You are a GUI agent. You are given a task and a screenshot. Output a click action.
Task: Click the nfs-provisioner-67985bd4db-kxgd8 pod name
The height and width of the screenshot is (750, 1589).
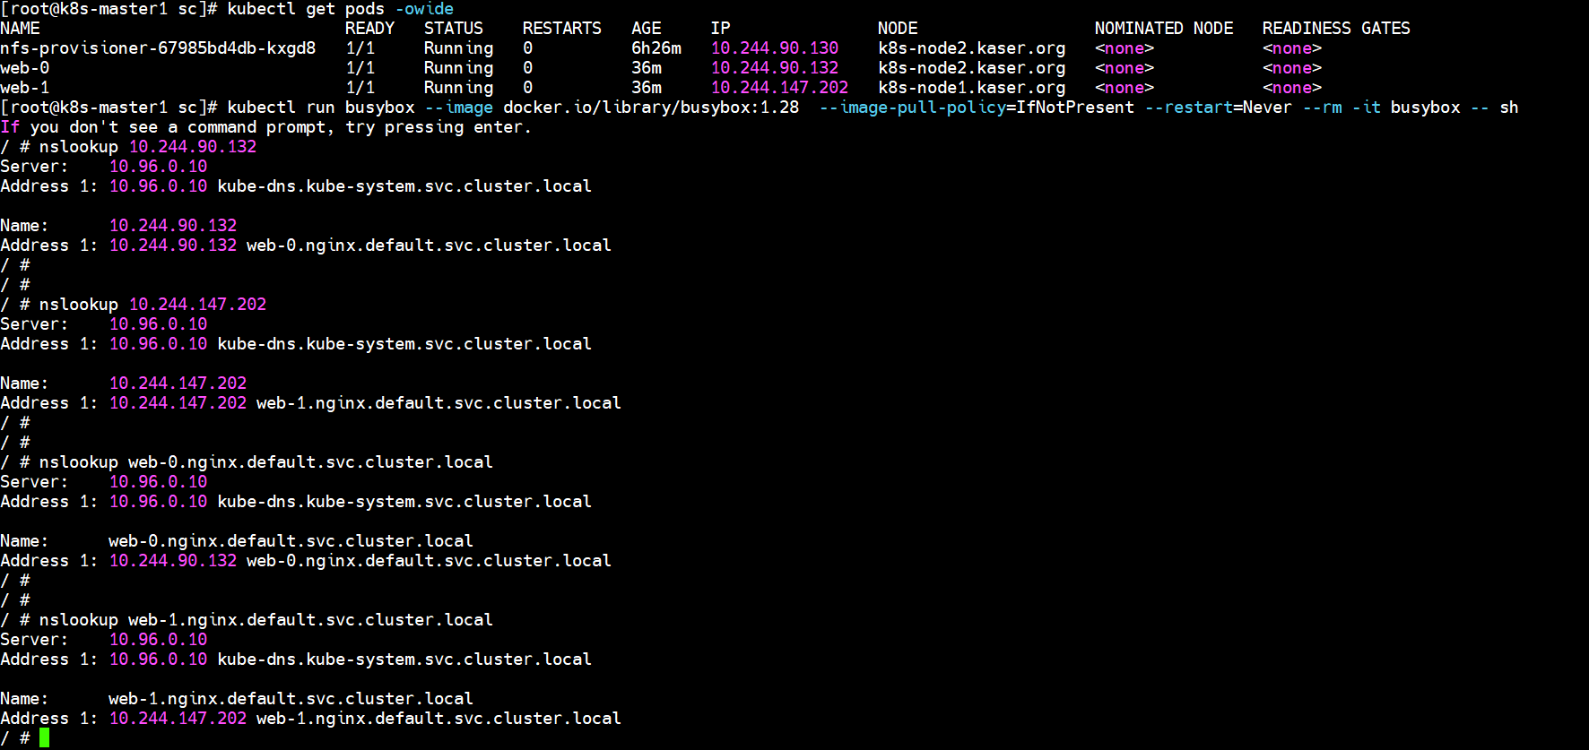158,48
